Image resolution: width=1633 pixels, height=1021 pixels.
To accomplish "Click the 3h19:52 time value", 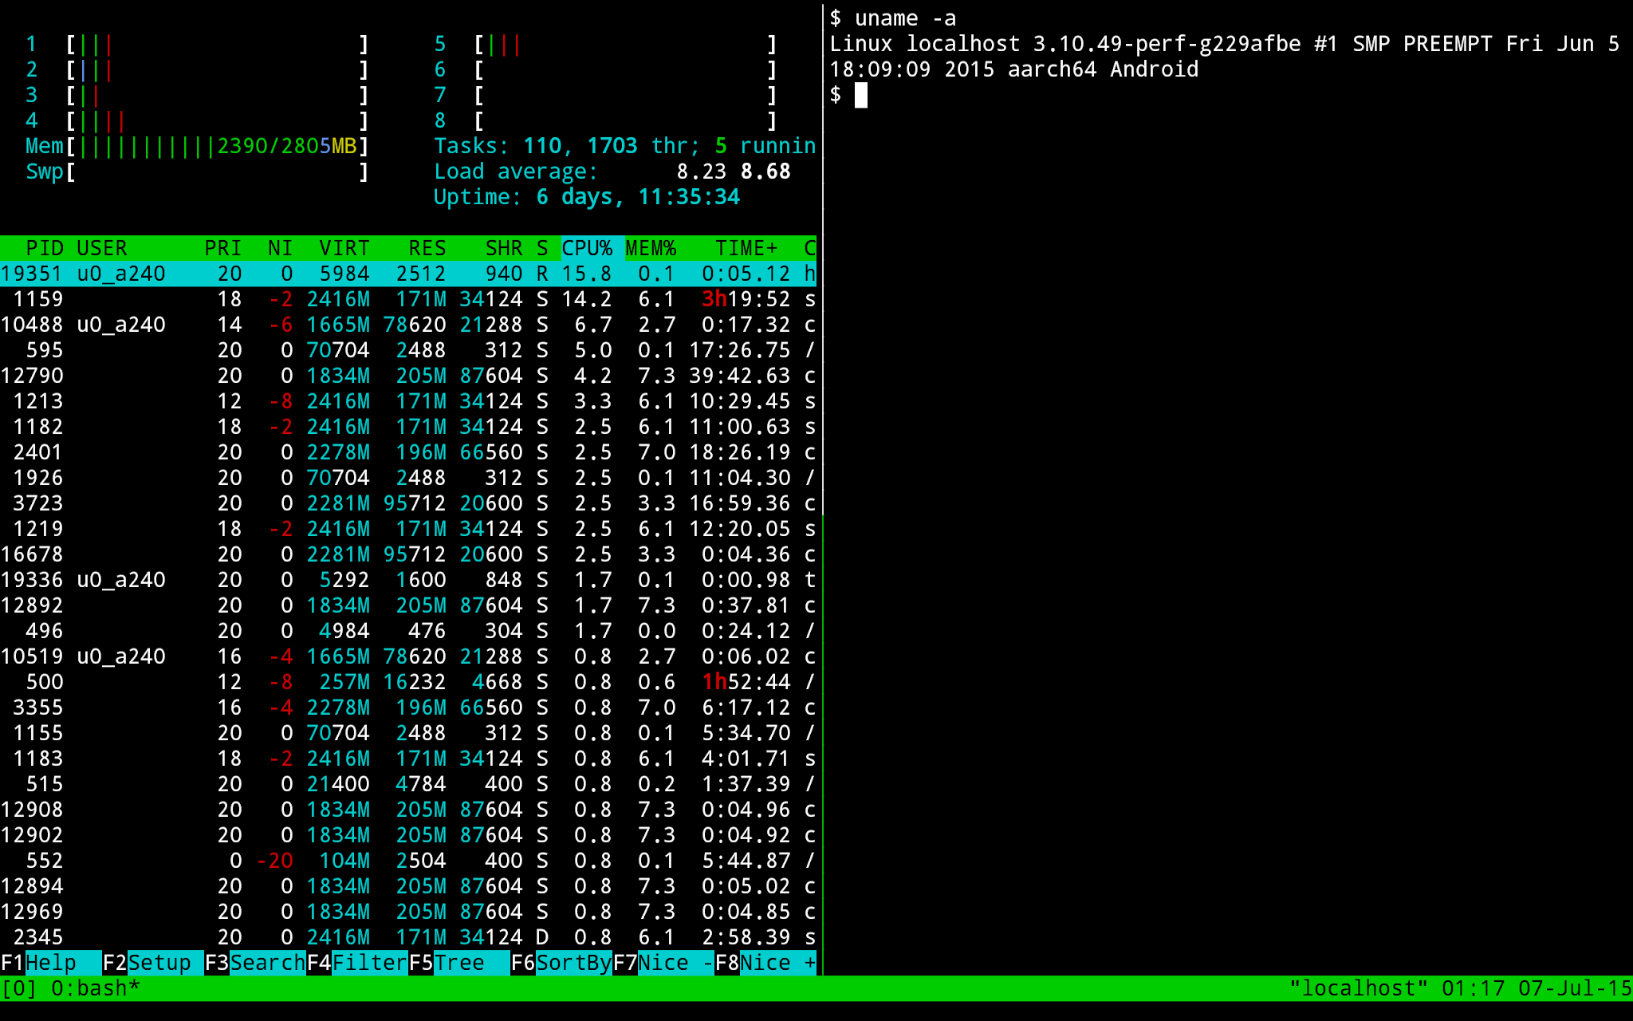I will tap(746, 299).
